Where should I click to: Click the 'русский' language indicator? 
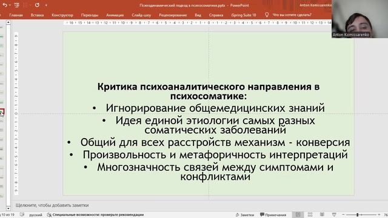click(x=36, y=215)
